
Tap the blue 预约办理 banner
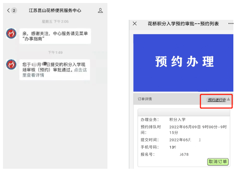point(184,62)
